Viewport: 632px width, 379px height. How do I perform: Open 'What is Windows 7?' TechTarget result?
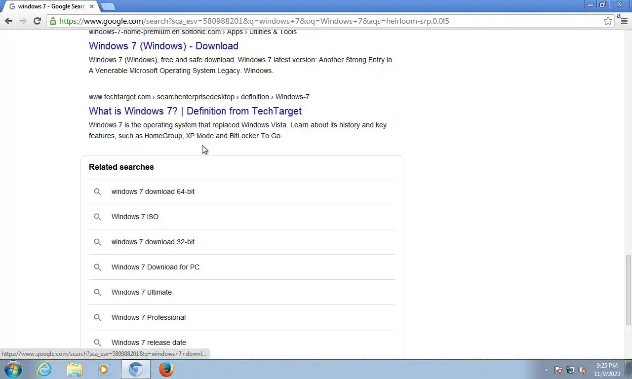click(x=195, y=111)
